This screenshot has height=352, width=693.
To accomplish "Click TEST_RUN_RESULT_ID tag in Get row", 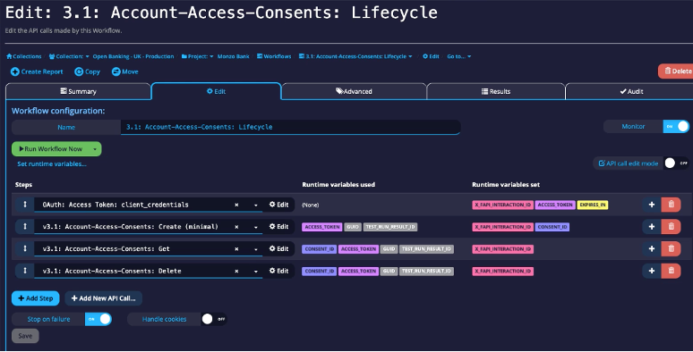I will (x=426, y=248).
